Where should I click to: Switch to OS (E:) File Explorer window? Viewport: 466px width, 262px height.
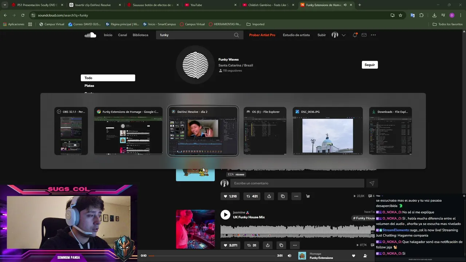click(x=265, y=131)
